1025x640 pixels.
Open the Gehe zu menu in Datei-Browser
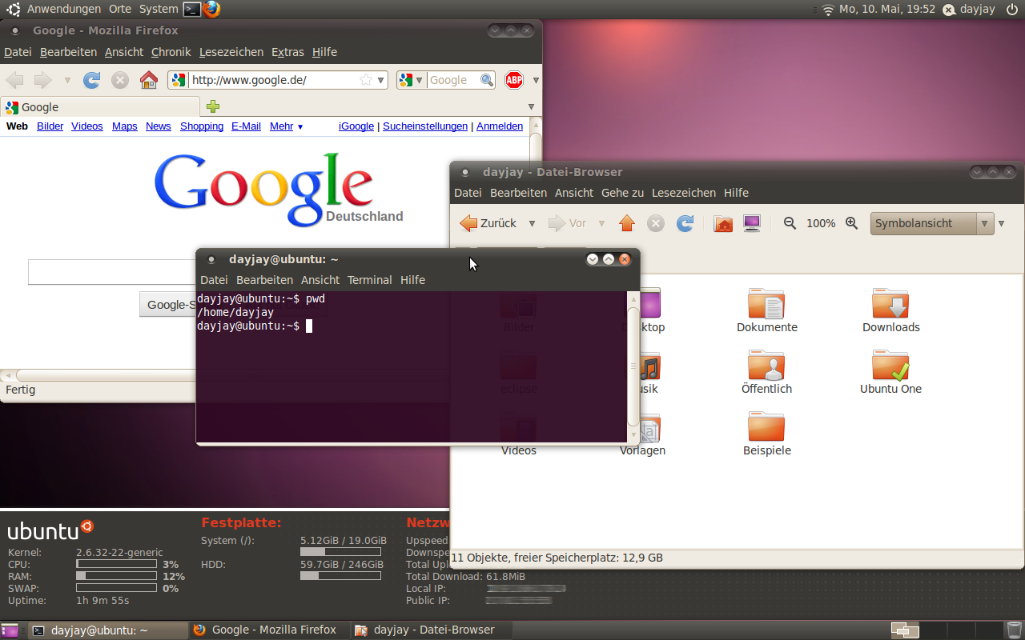(x=623, y=193)
